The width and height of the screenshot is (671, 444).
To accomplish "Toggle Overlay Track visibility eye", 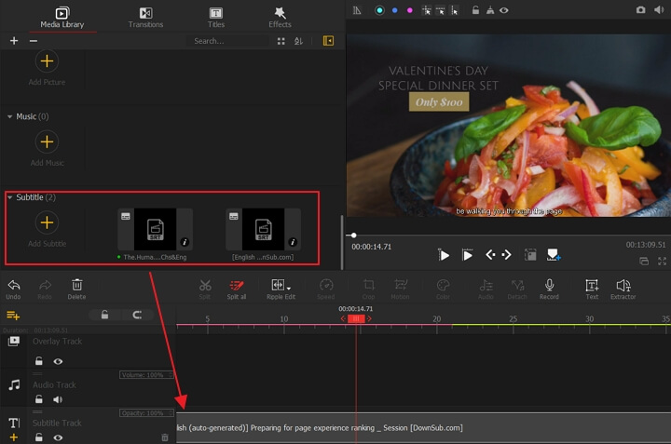I will point(58,361).
